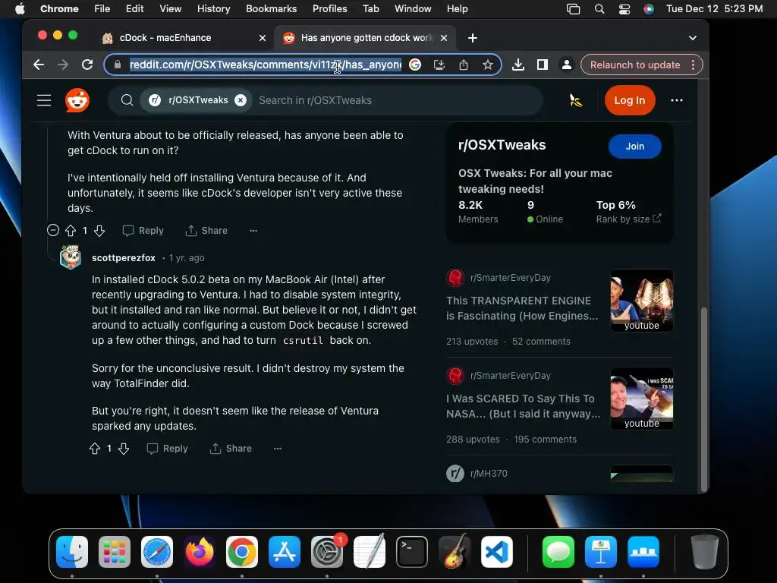
Task: Open Control Center in menu bar
Action: [624, 8]
